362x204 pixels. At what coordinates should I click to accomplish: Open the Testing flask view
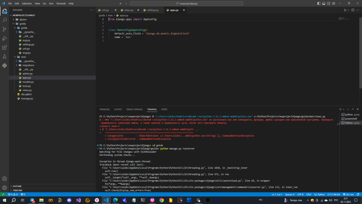coord(5,56)
